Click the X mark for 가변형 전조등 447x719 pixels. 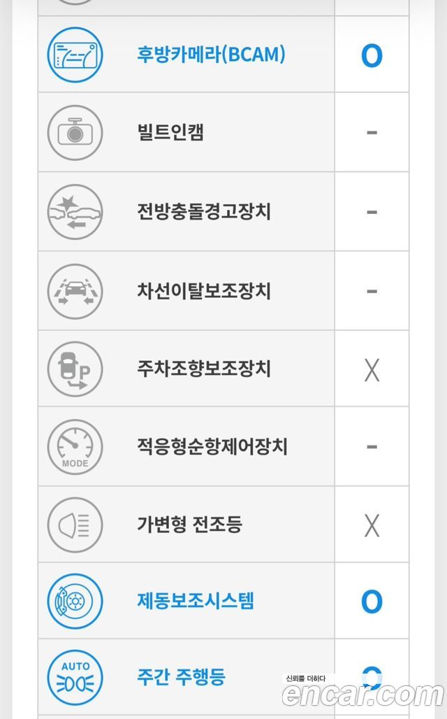pos(372,525)
